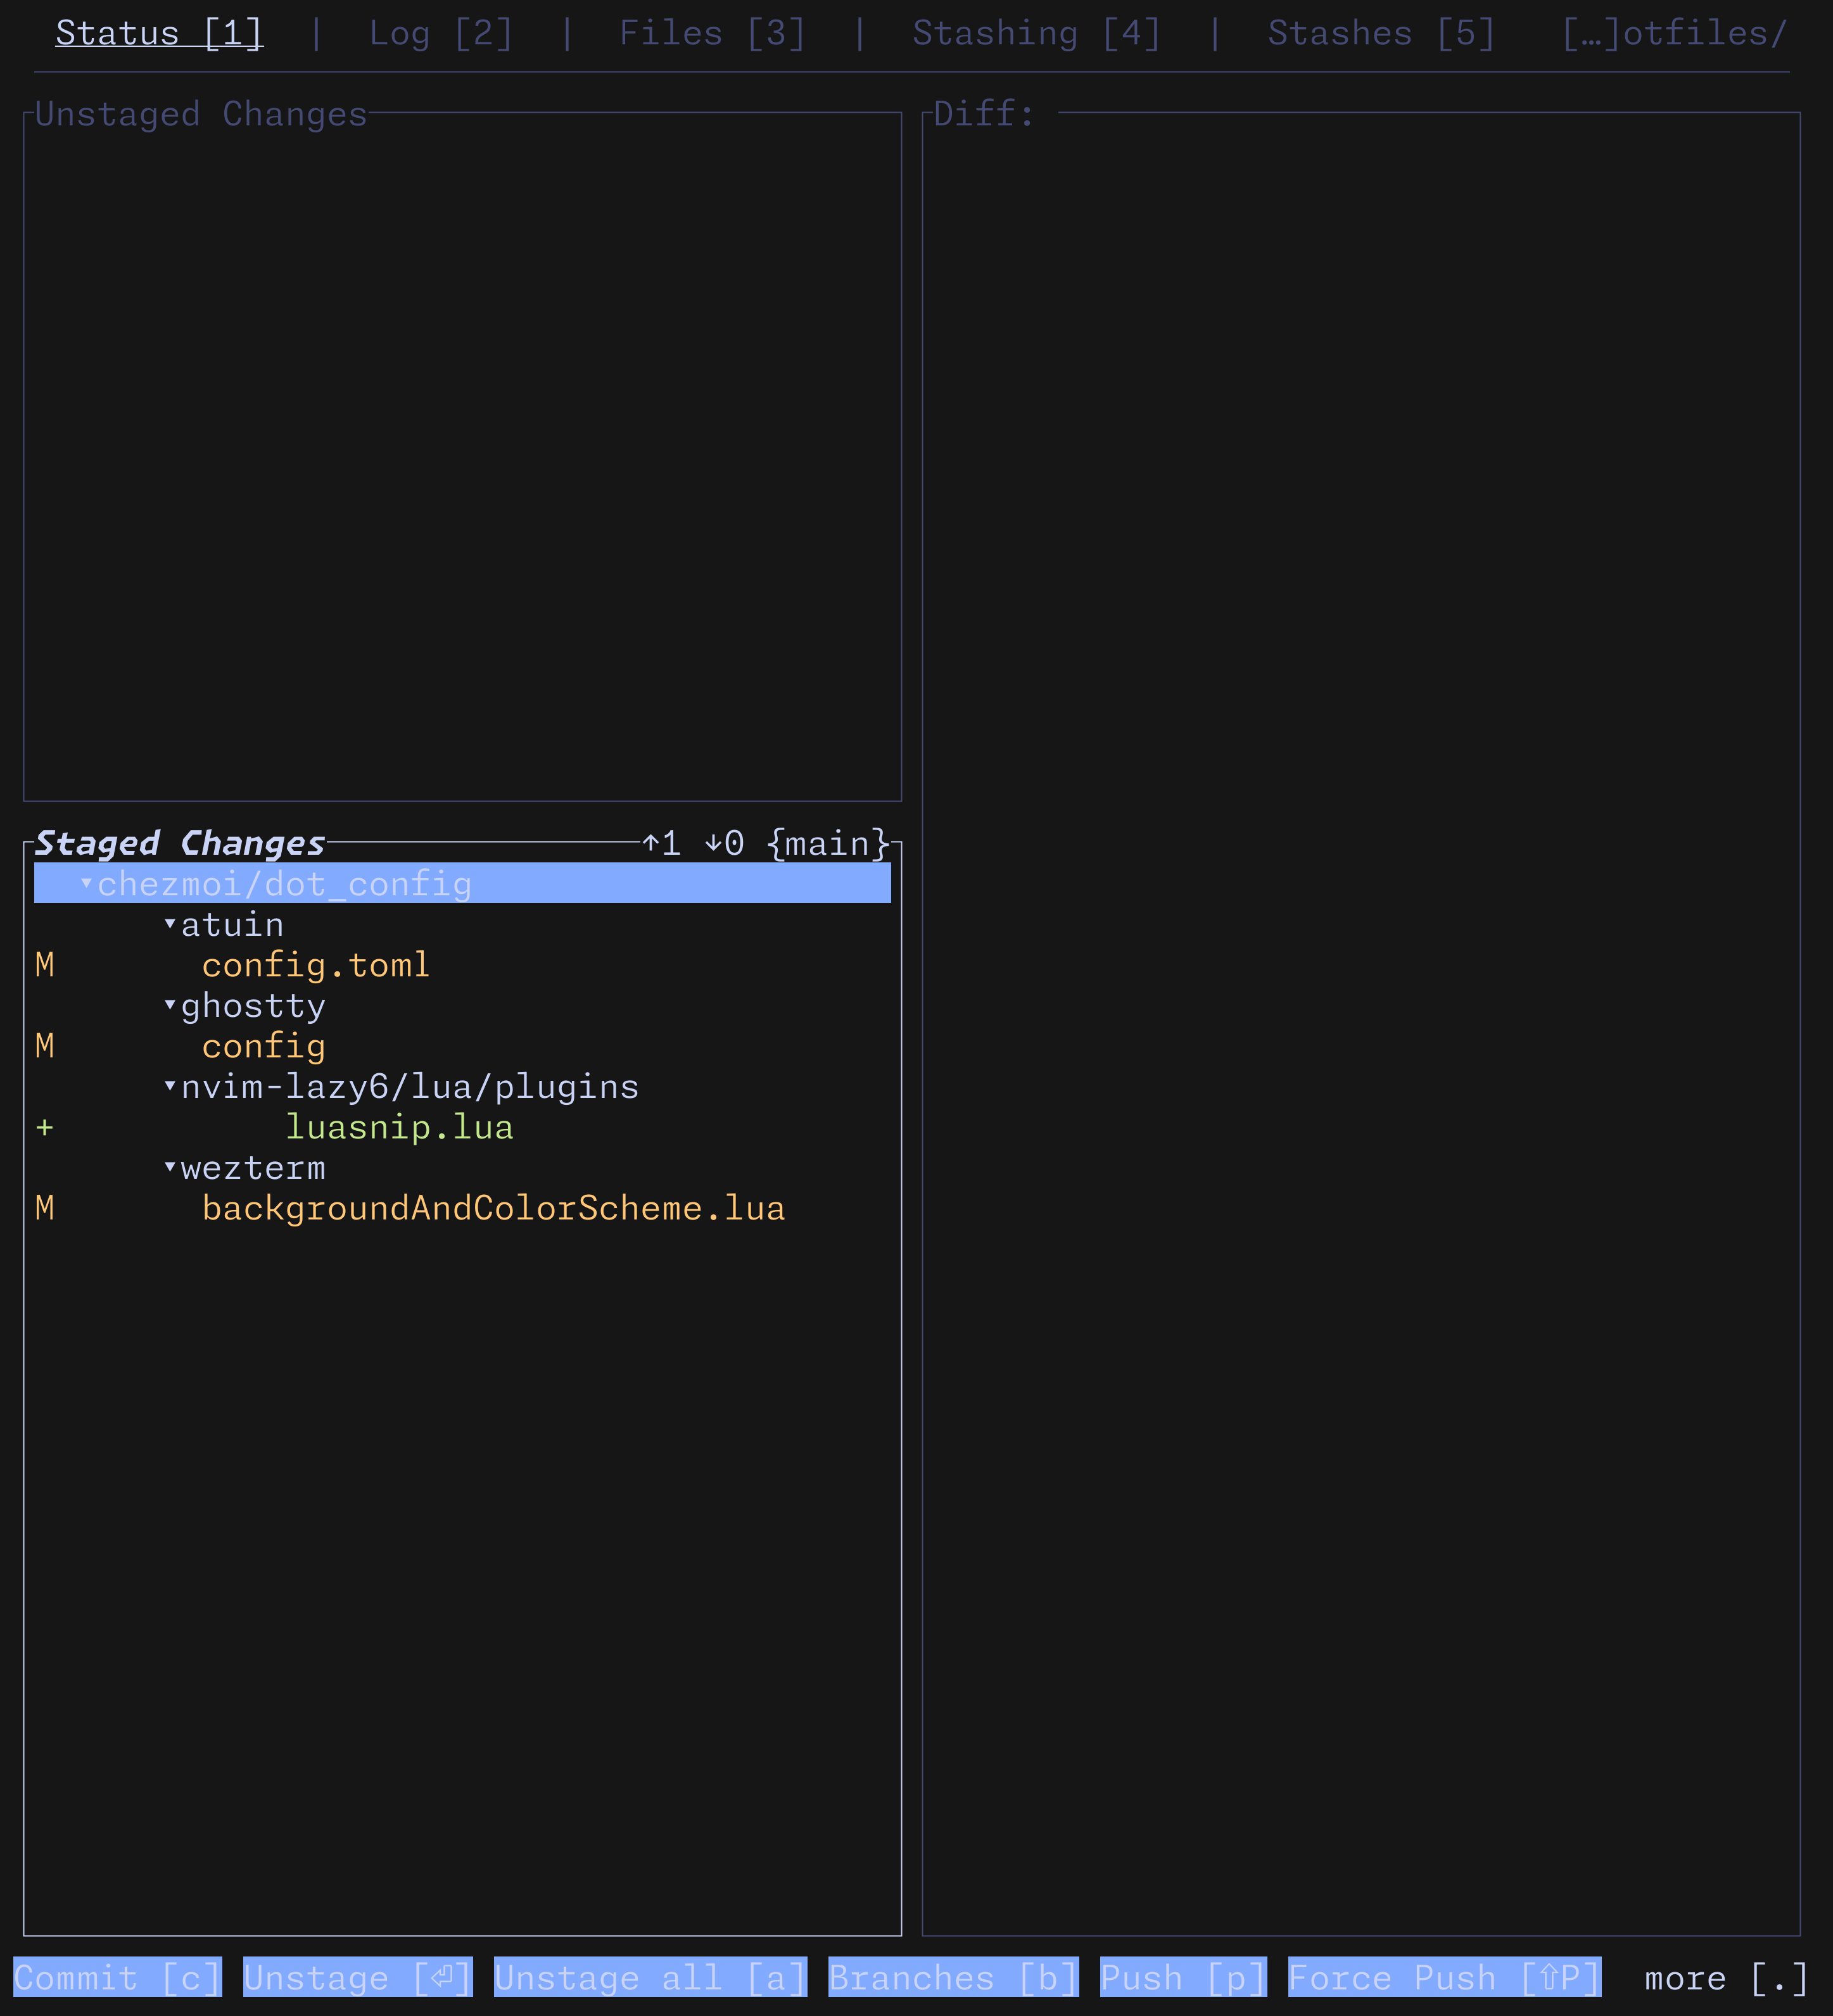Click the Force Push command
The height and width of the screenshot is (2016, 1833).
pos(1443,1977)
